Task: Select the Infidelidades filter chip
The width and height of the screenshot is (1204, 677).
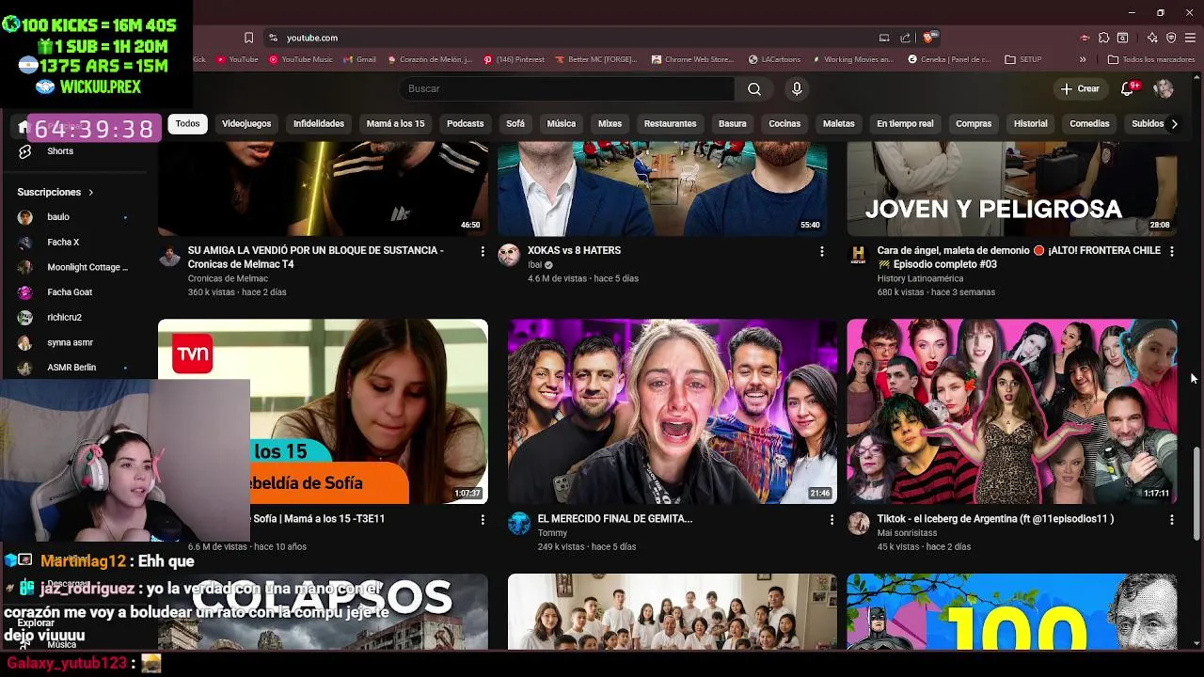Action: click(319, 123)
